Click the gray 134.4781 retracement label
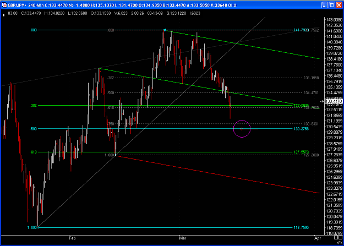The width and height of the screenshot is (344, 246). 312,93
